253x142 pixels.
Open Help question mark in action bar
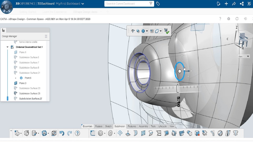77,133
